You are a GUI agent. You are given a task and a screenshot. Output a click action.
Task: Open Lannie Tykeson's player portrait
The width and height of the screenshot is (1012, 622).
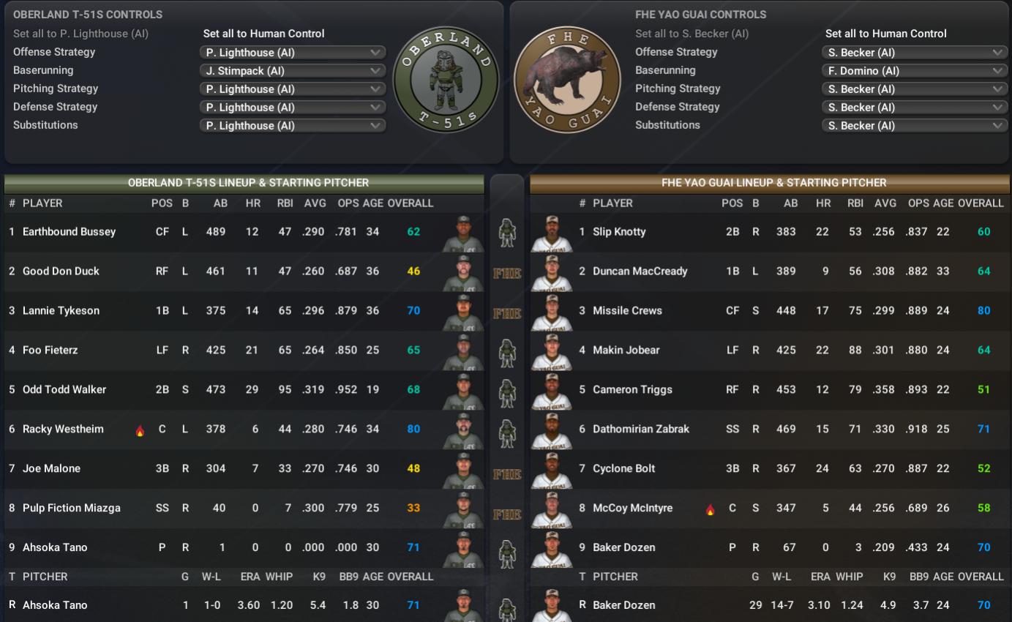coord(462,312)
